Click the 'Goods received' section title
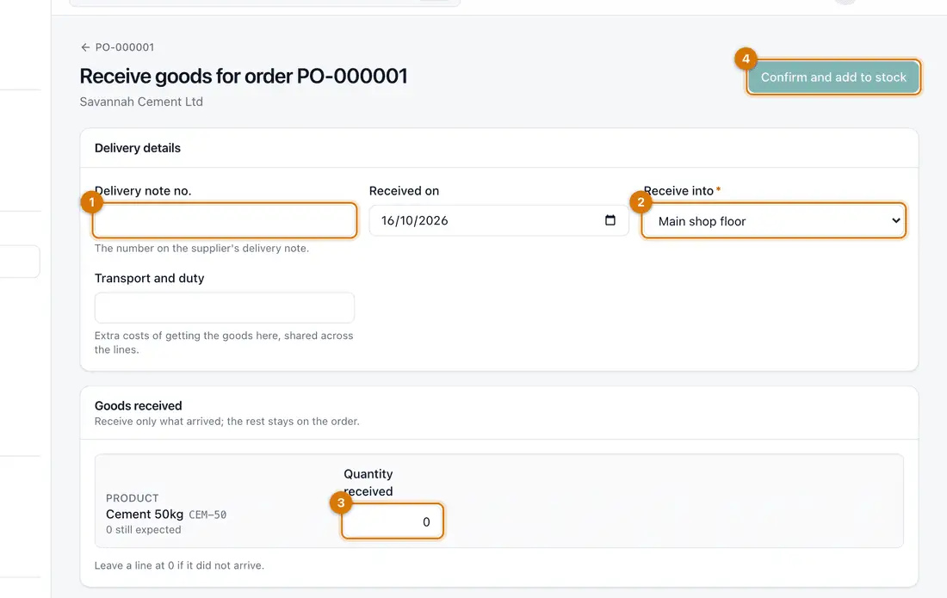 [x=139, y=405]
